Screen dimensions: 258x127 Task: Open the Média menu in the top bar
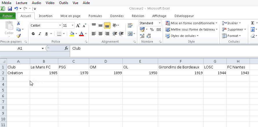(x=7, y=3)
